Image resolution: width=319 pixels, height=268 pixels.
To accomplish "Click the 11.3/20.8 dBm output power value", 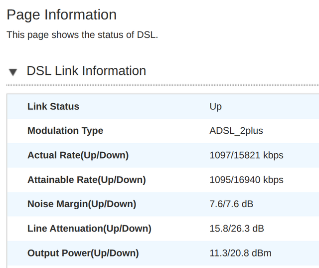I will point(240,253).
